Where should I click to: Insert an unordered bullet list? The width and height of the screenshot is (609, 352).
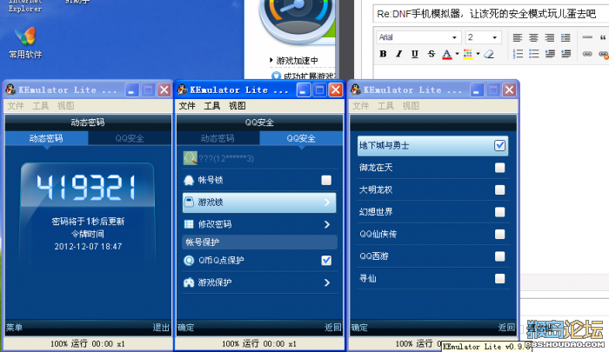pyautogui.click(x=534, y=54)
